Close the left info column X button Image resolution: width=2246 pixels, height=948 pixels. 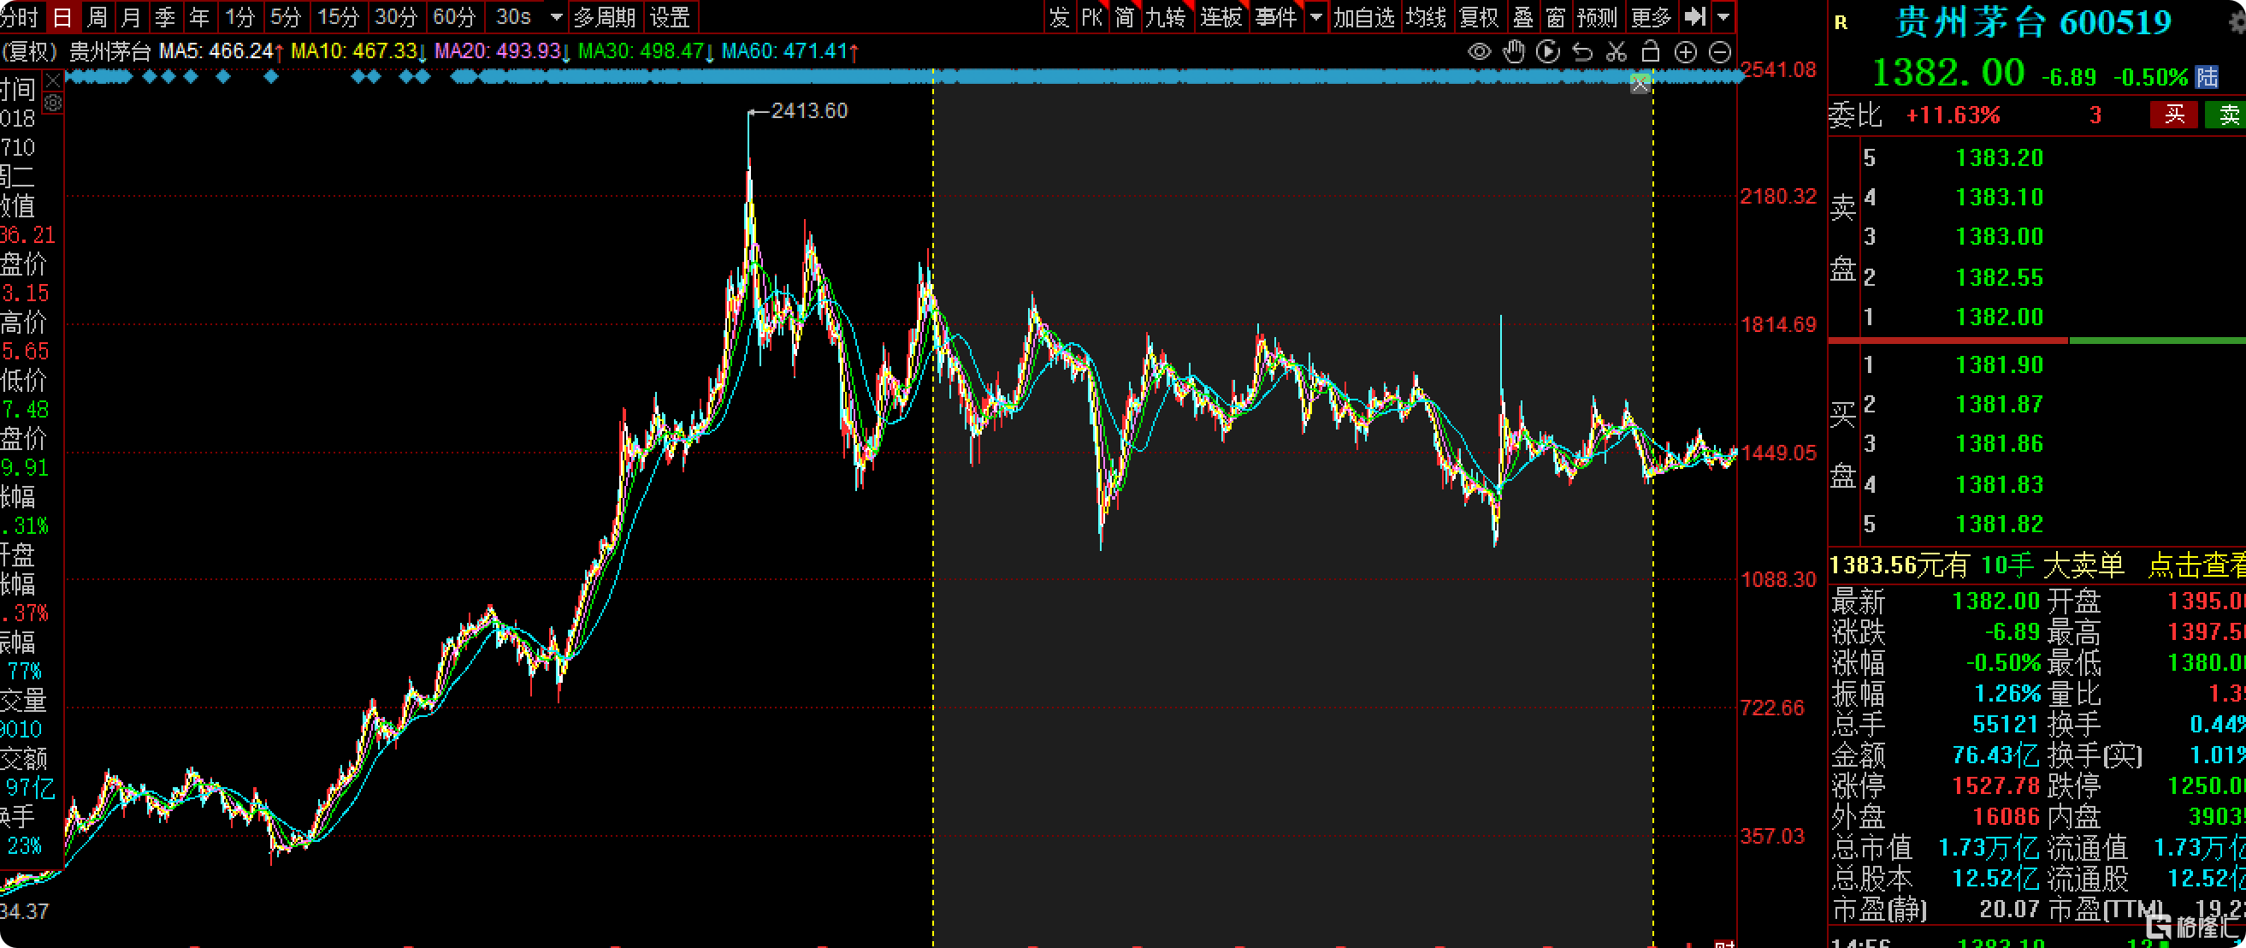[53, 81]
